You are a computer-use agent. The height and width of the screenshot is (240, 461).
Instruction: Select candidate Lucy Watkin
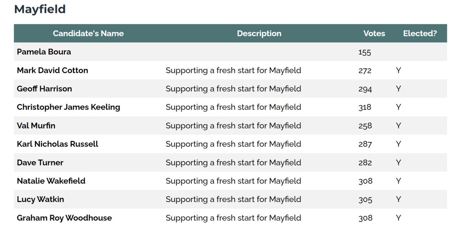click(40, 199)
